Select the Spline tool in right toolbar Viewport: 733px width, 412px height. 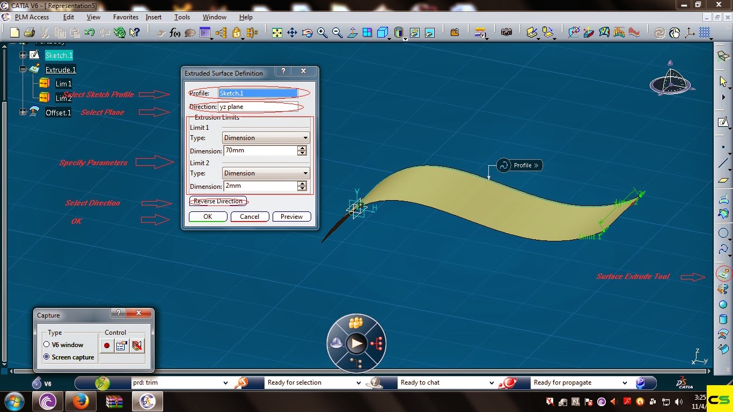[x=723, y=250]
